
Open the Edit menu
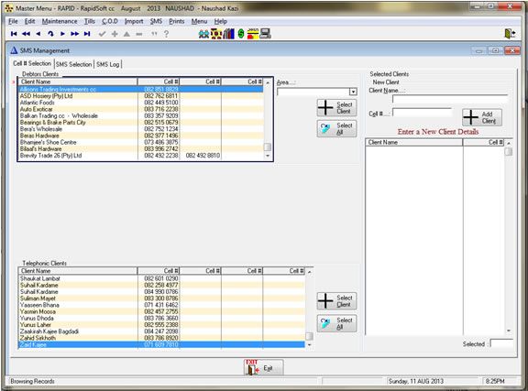coord(29,21)
